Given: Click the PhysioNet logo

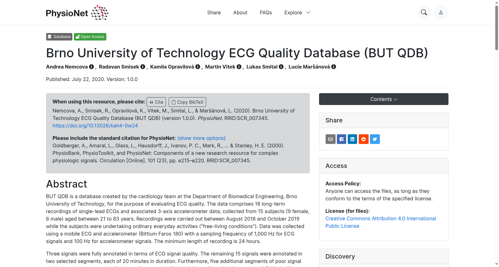Looking at the screenshot, I should point(77,13).
